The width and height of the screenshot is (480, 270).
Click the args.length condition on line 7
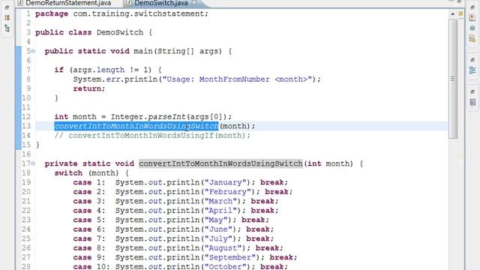tap(111, 70)
